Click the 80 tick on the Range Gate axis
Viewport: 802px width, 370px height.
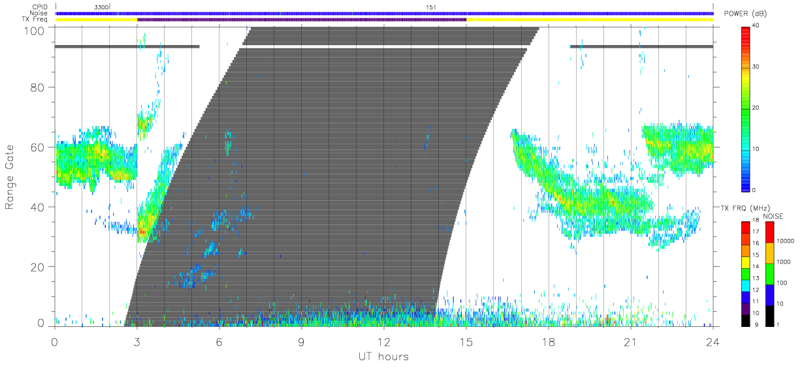pos(38,87)
